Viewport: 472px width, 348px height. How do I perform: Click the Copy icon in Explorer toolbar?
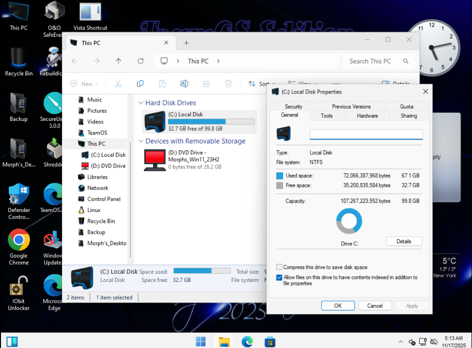[x=140, y=84]
